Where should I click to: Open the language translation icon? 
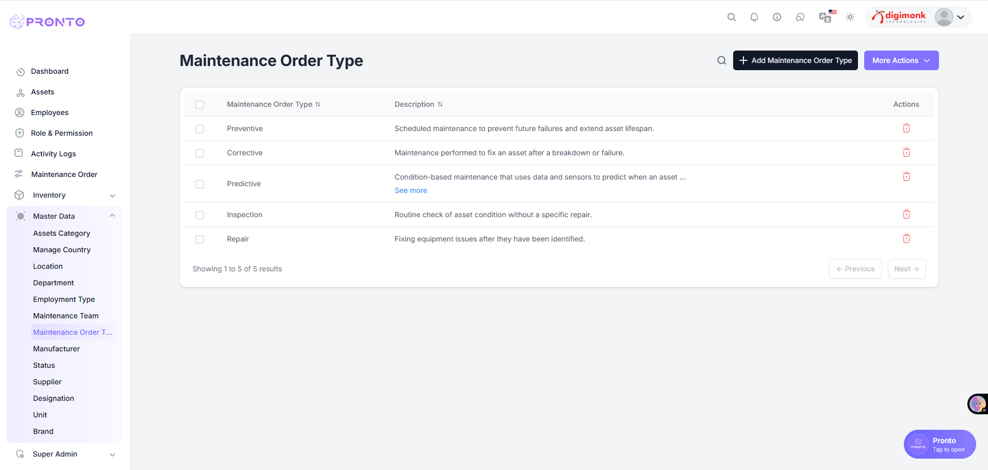pos(824,17)
